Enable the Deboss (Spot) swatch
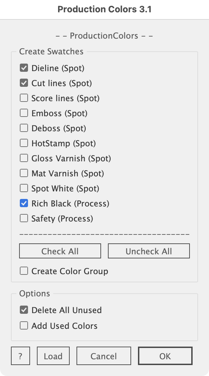Viewport: 209px width, 376px height. [24, 128]
